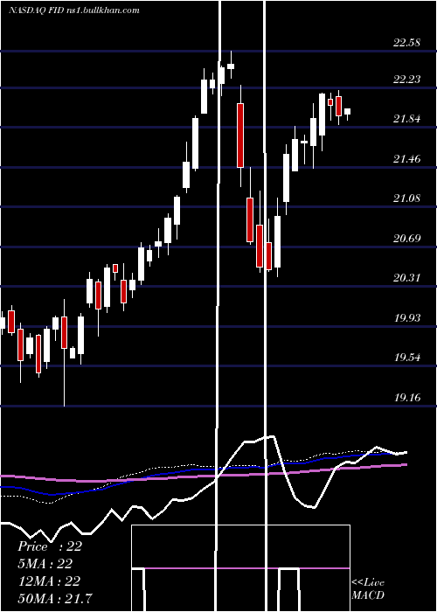This screenshot has height=612, width=437.
Task: Click the 21.46 price axis label
Action: click(x=407, y=159)
